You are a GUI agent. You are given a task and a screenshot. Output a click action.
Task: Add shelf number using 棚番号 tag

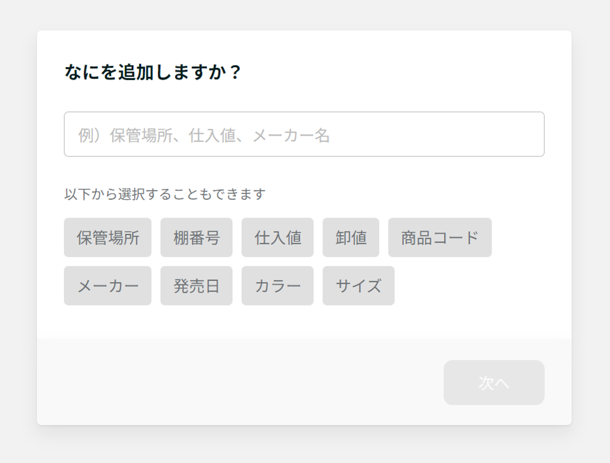tap(196, 238)
